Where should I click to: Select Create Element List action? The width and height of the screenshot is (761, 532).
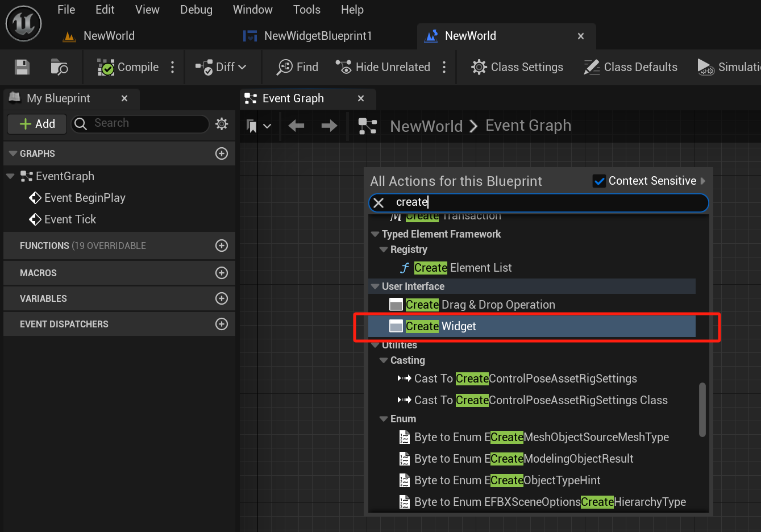click(463, 268)
